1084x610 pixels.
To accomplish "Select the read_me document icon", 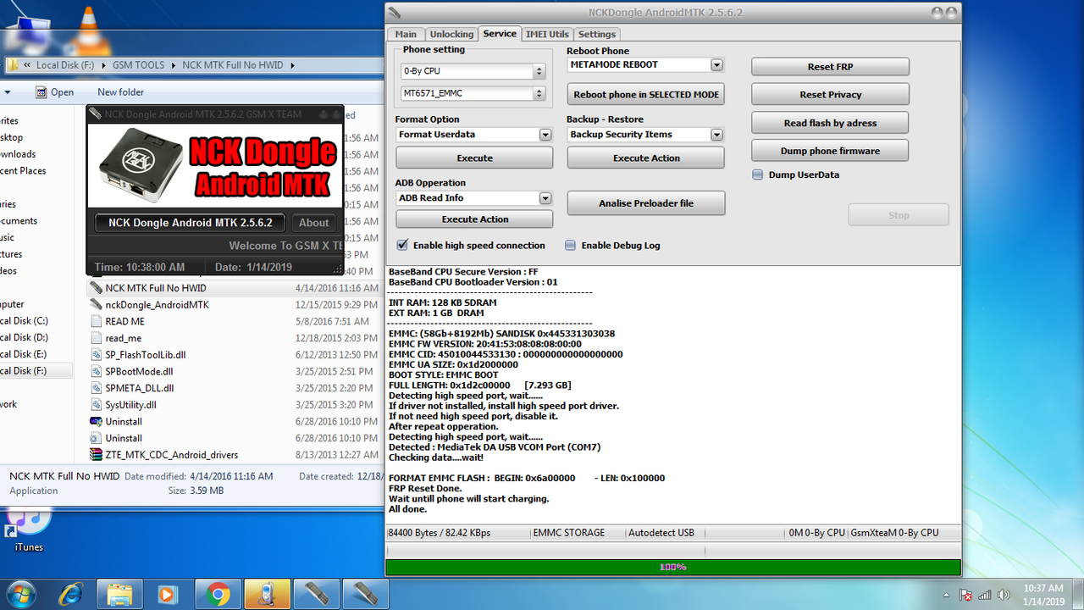I will click(x=96, y=338).
